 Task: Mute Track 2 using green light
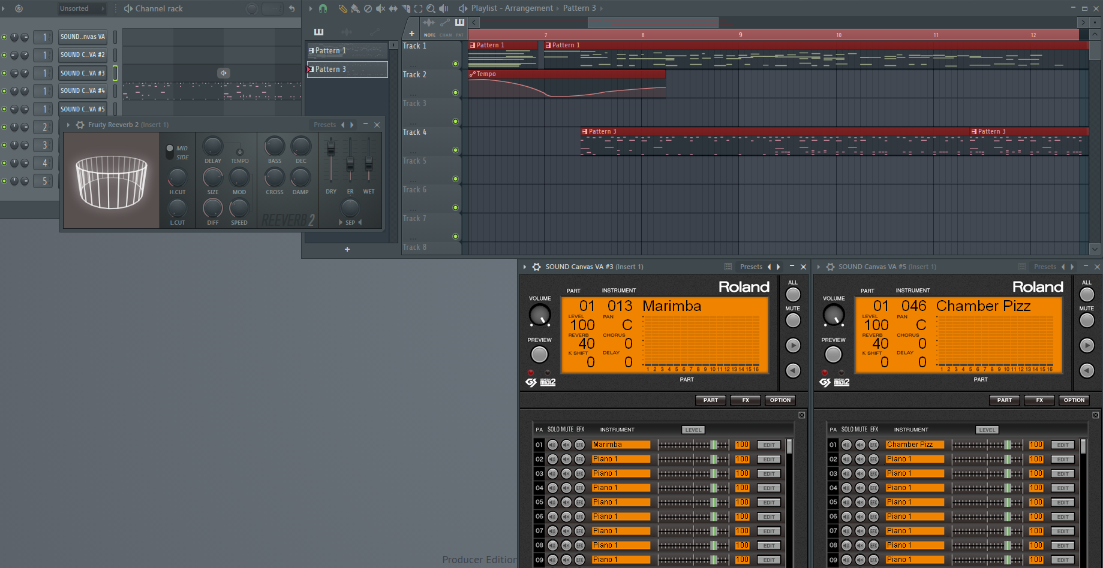(x=455, y=92)
